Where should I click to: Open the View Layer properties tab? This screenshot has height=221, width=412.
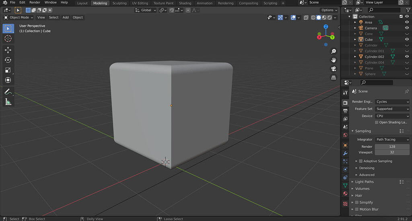pyautogui.click(x=345, y=119)
